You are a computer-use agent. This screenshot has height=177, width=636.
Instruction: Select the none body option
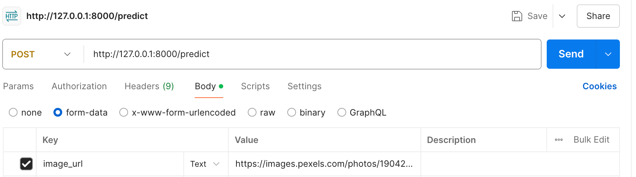[x=13, y=112]
